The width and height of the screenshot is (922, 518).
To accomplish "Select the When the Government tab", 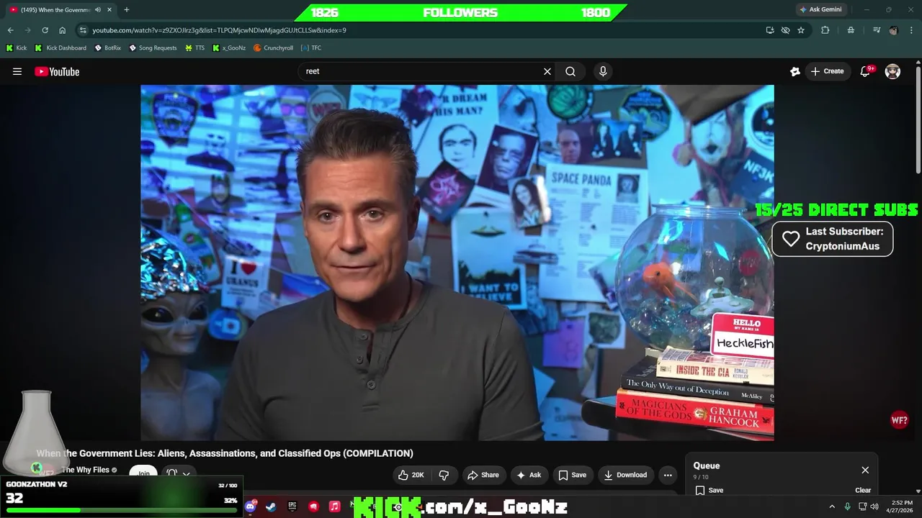I will (60, 9).
